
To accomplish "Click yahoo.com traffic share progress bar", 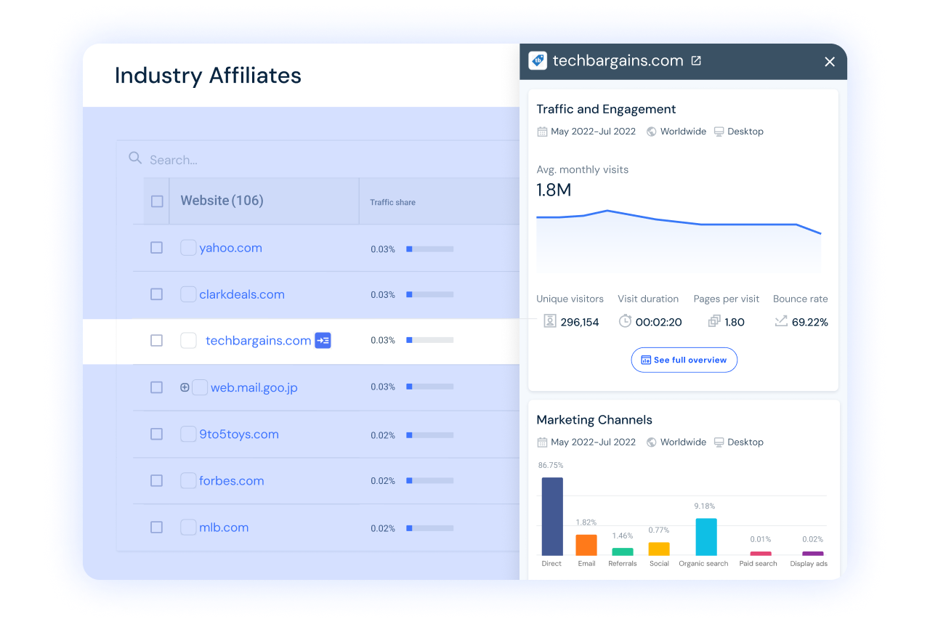I will pyautogui.click(x=429, y=249).
